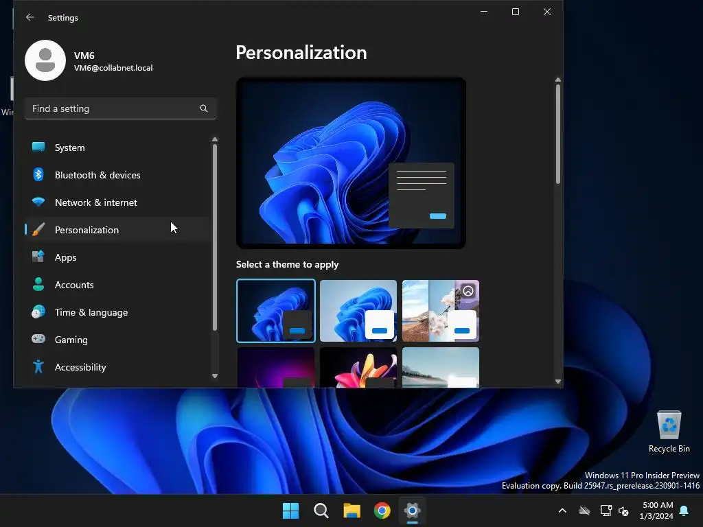The height and width of the screenshot is (527, 703).
Task: Open the notification bell
Action: (x=684, y=511)
